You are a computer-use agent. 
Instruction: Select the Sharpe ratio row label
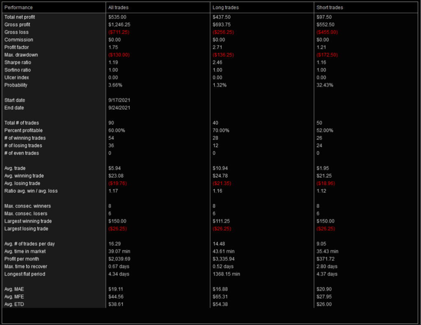click(x=18, y=62)
